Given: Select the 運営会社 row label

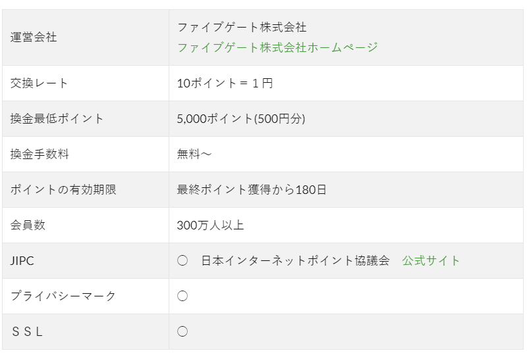Looking at the screenshot, I should pos(34,37).
